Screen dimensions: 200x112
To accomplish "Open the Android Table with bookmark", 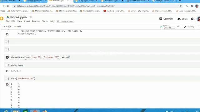I will click(114, 11).
